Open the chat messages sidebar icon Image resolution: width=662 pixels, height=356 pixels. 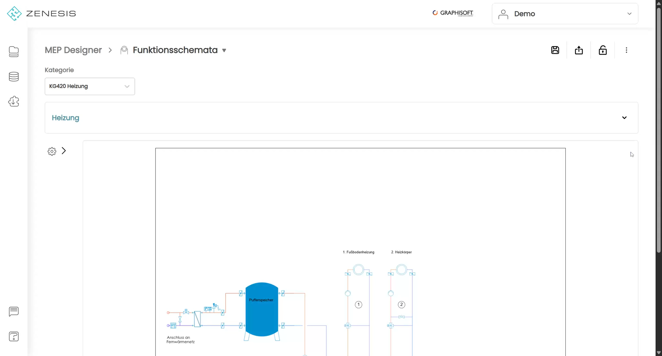[14, 311]
